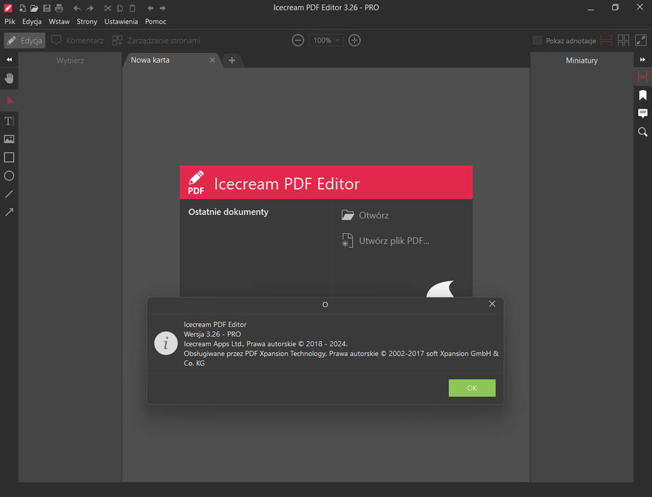Open the Pomoc menu
This screenshot has width=652, height=497.
(155, 22)
